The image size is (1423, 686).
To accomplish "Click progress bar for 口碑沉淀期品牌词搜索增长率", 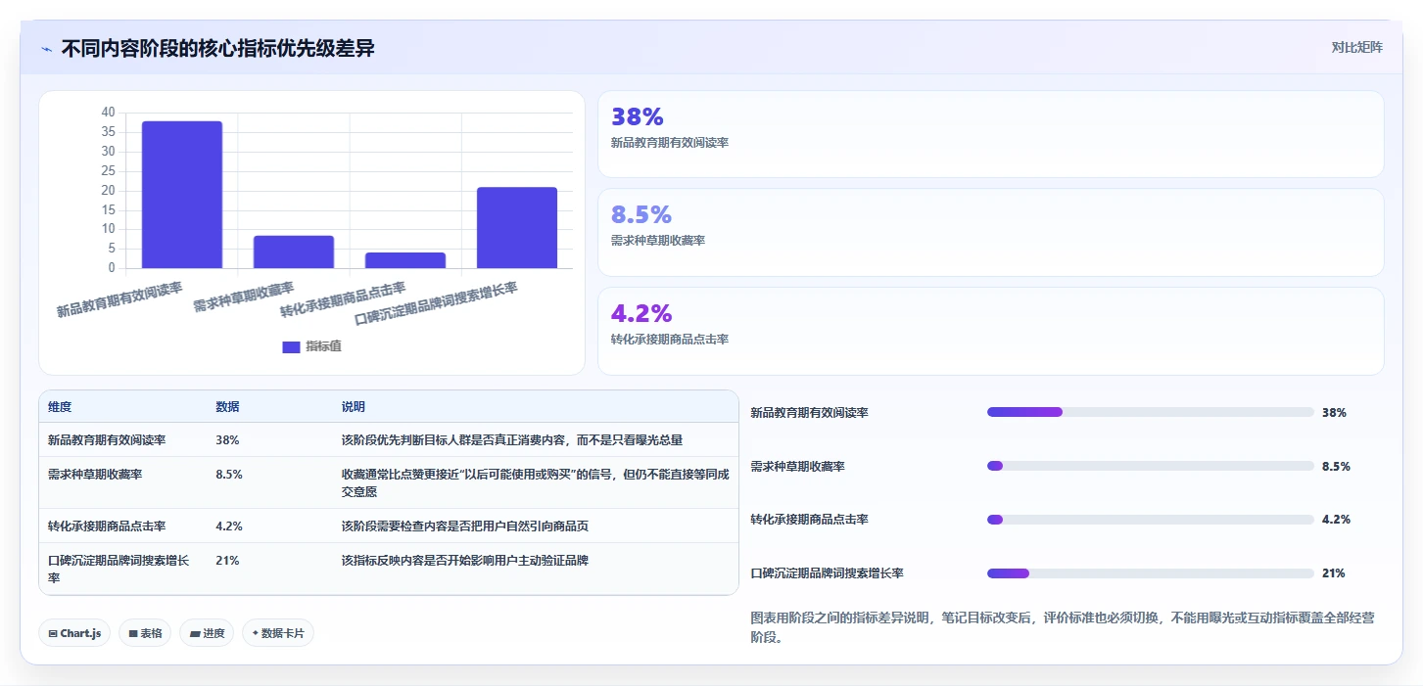I will (1151, 572).
